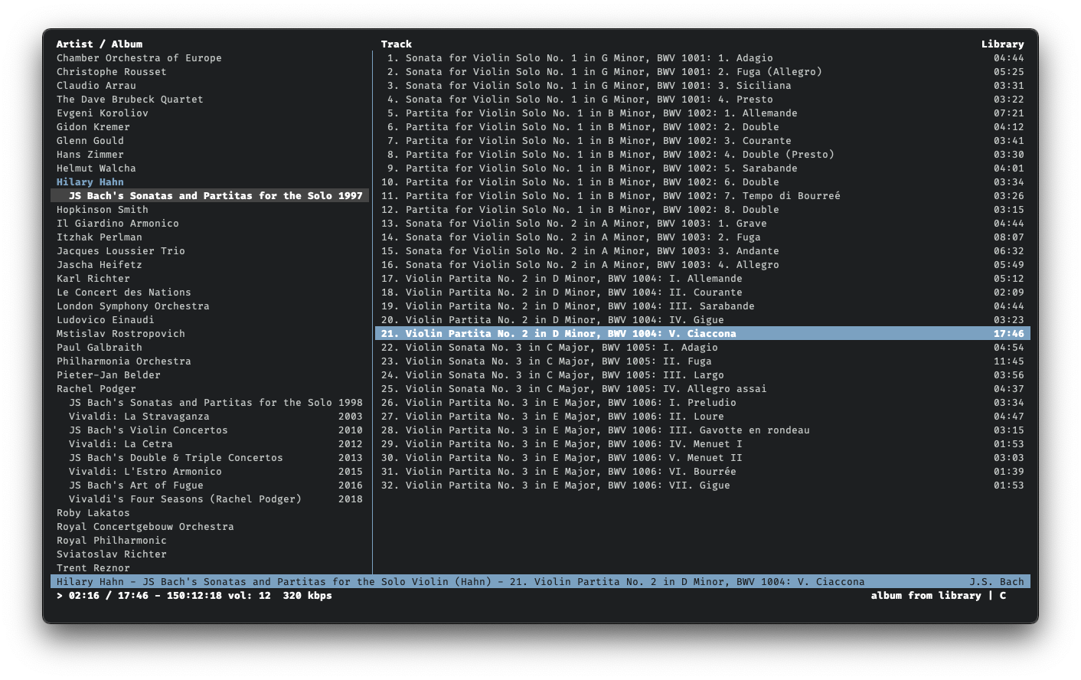Select track 20, BWV 1004 Gigue
This screenshot has width=1081, height=680.
coord(702,320)
